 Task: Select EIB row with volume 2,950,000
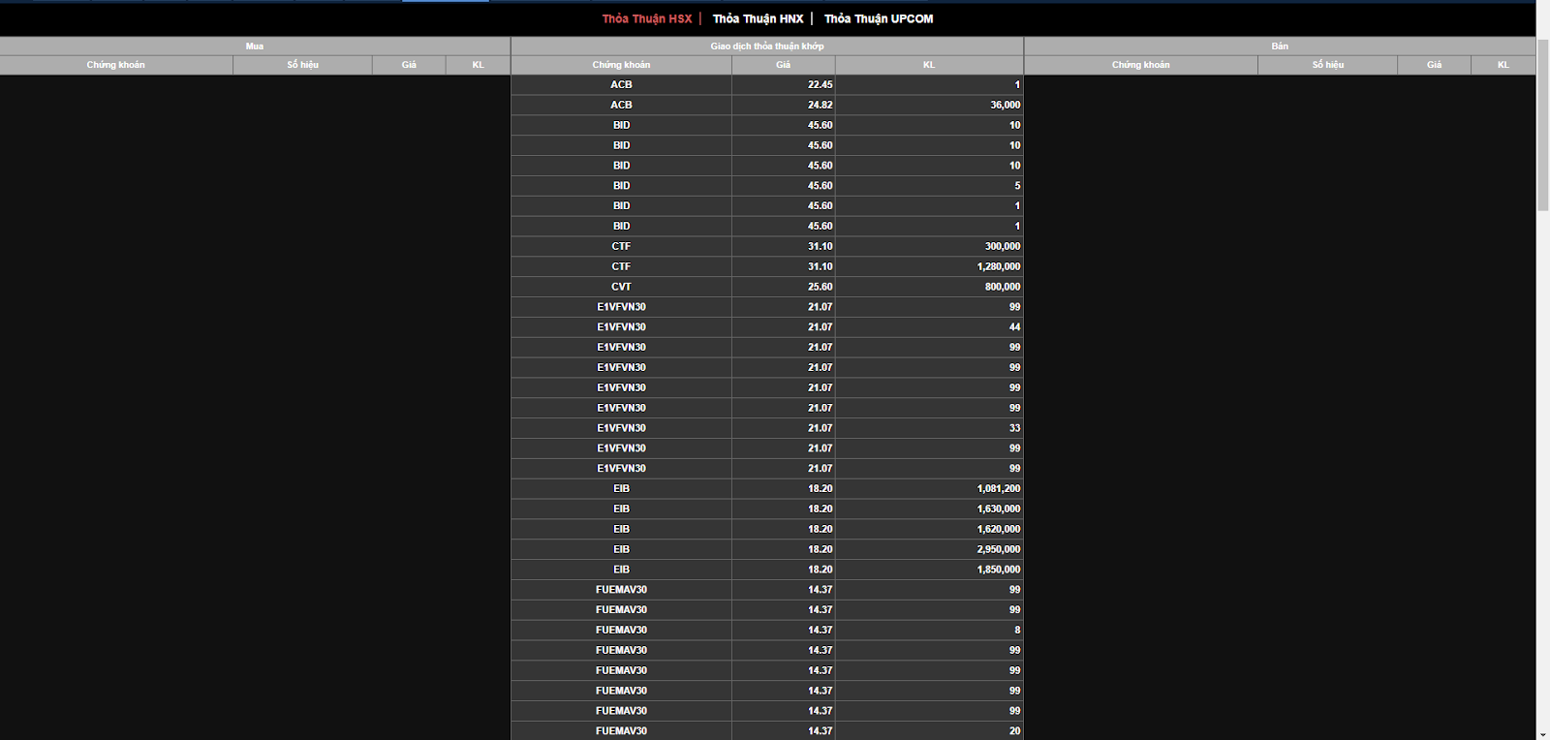(767, 550)
